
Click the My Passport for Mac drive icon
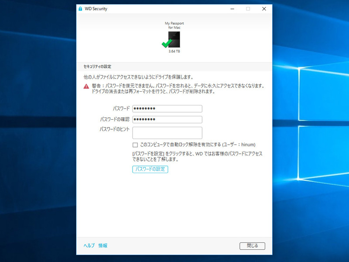click(174, 39)
